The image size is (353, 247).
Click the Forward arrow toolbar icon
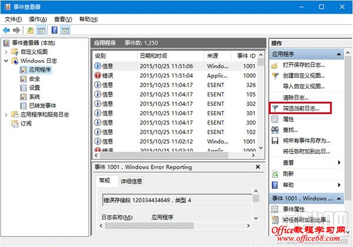(x=16, y=30)
